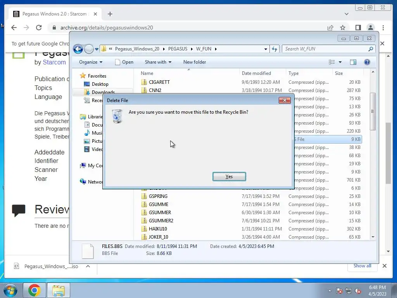The image size is (397, 298).
Task: Click the Chrome tab search chevron
Action: point(347,14)
